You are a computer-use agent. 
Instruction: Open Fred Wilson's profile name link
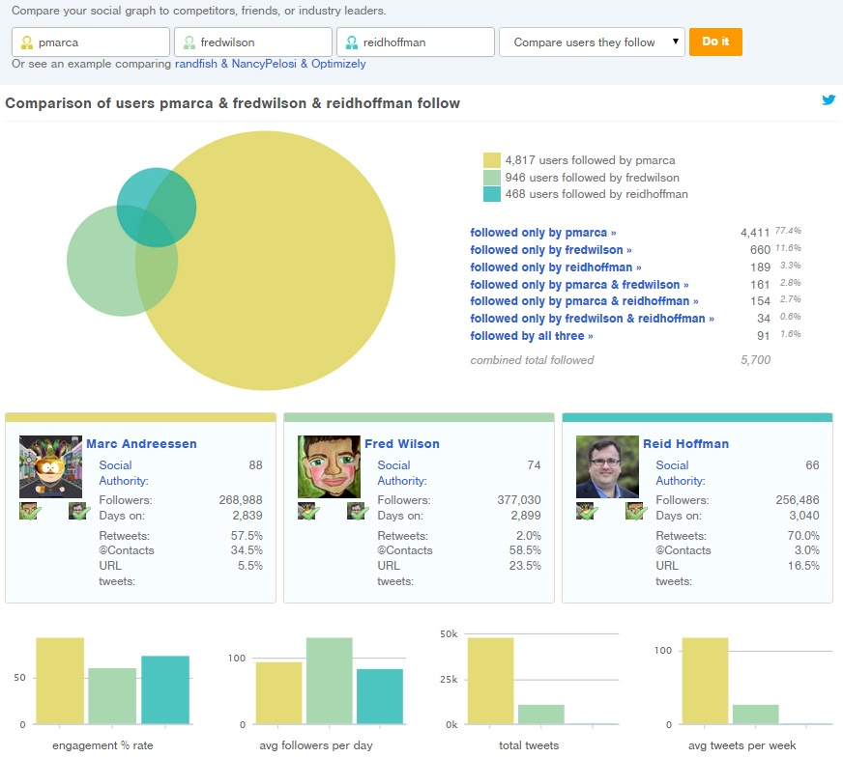click(402, 443)
